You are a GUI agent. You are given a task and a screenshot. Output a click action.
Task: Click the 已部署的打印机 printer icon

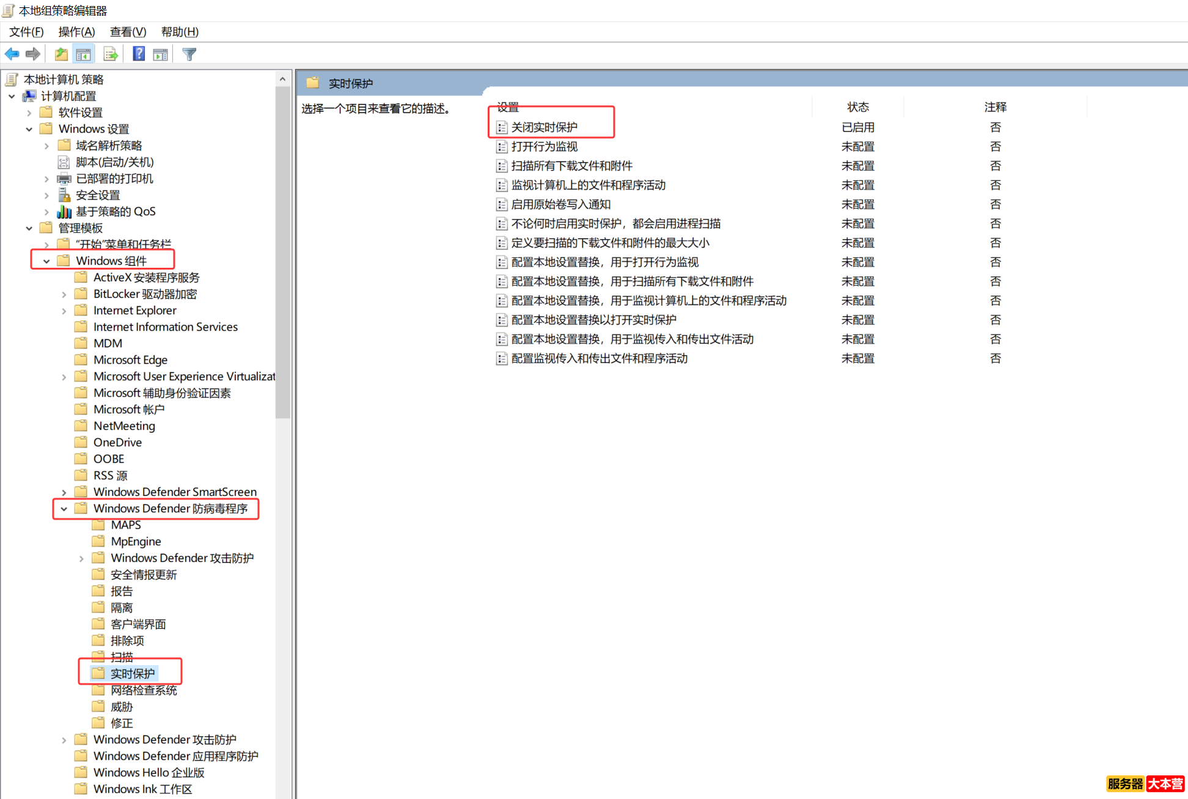pos(64,179)
